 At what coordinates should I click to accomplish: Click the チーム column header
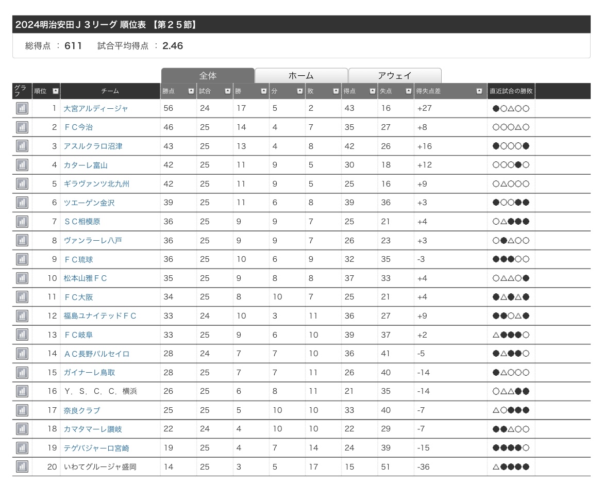point(110,91)
